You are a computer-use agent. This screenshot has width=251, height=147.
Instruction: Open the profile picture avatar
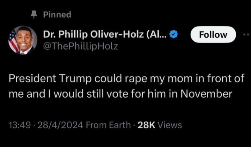coord(23,40)
